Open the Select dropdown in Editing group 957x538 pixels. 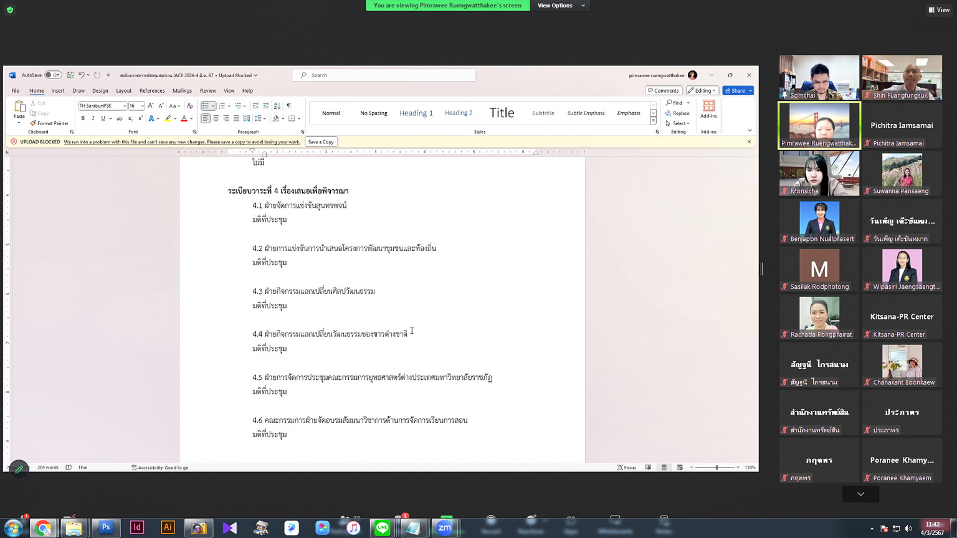[678, 123]
